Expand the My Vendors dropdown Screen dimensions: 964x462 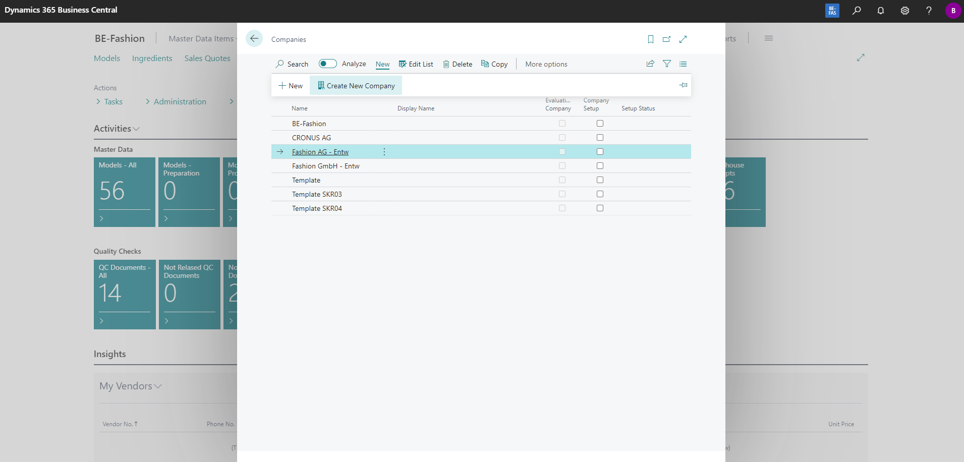coord(158,386)
